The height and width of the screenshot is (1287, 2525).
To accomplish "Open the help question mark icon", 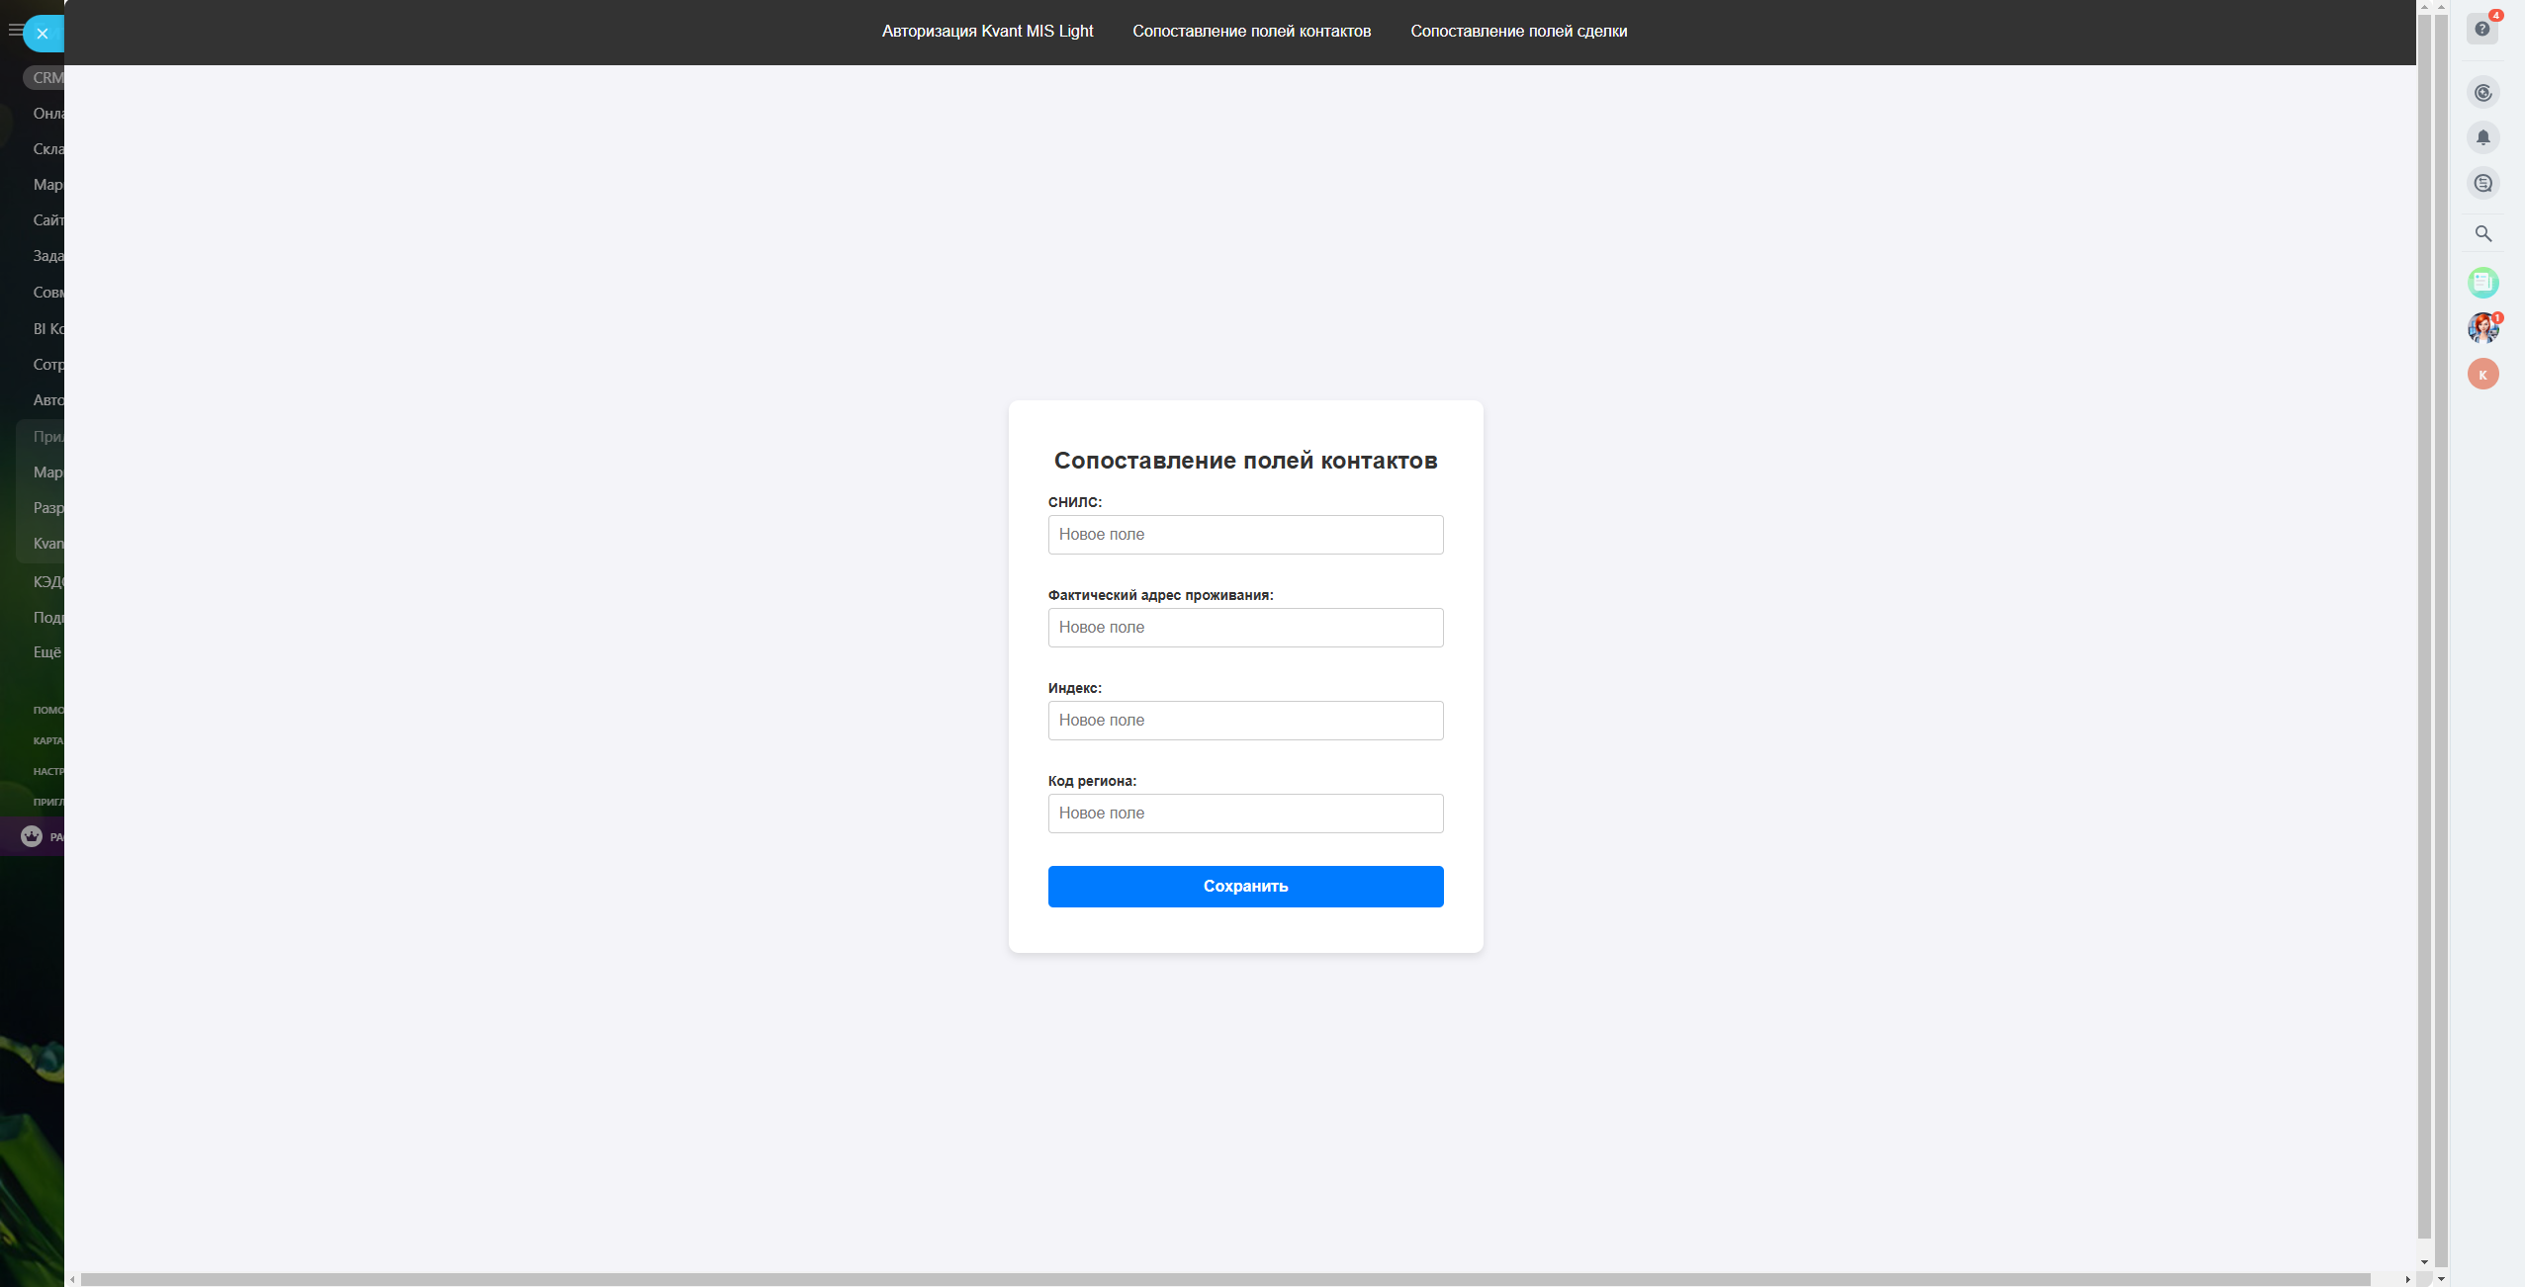I will click(x=2481, y=30).
